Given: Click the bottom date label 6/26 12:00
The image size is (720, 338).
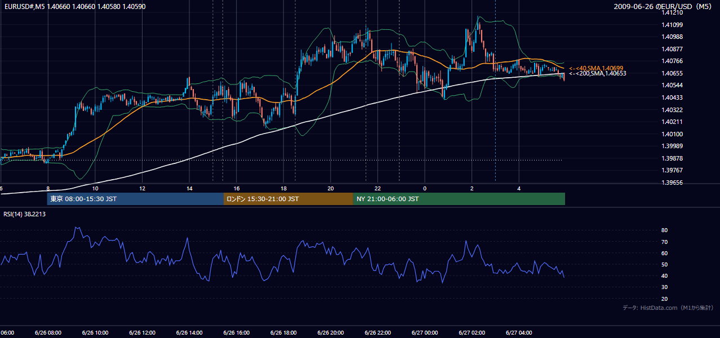Looking at the screenshot, I should click(x=142, y=332).
